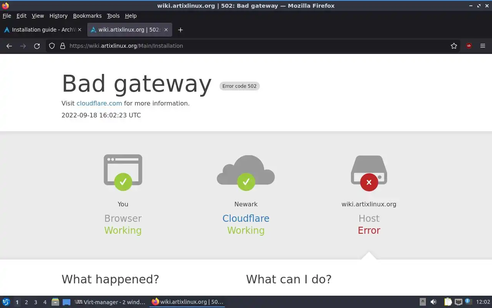Image resolution: width=492 pixels, height=308 pixels.
Task: Switch to workspace 2
Action: click(26, 302)
